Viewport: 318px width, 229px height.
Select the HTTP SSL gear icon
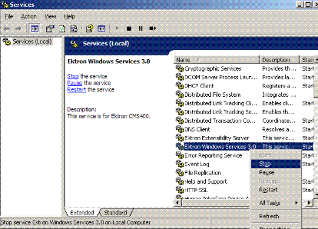pos(180,190)
